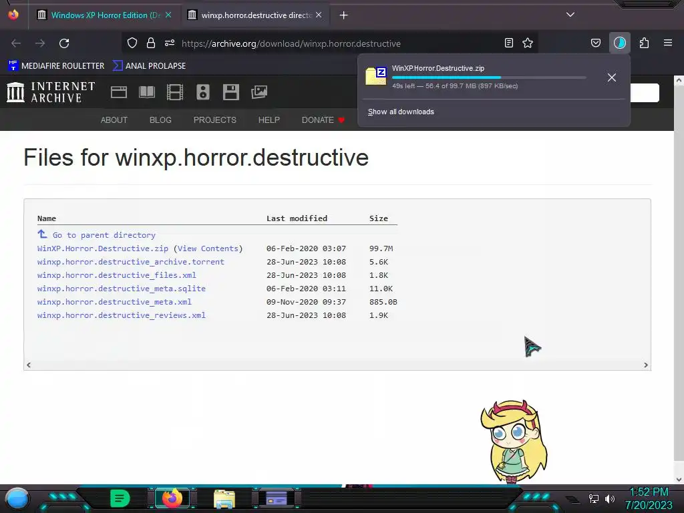Click the volume speaker tray icon

[610, 498]
